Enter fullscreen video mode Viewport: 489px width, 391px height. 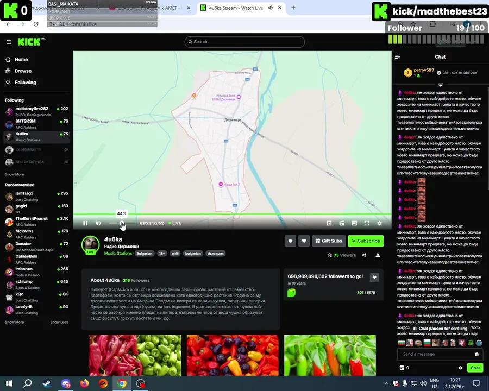[x=367, y=223]
